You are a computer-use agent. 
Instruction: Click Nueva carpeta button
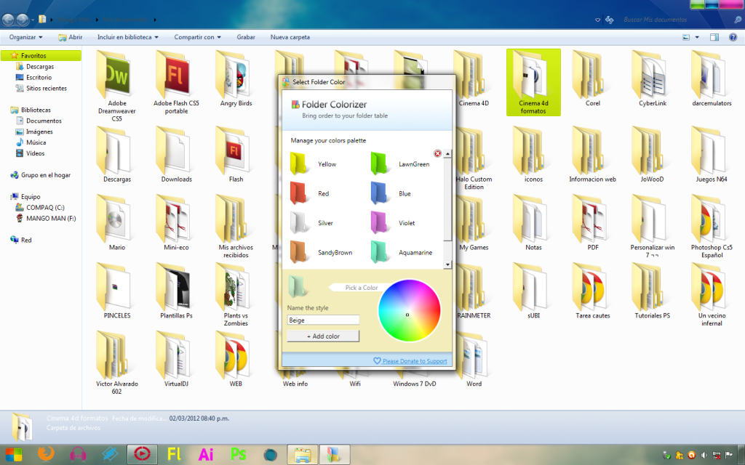click(x=290, y=37)
